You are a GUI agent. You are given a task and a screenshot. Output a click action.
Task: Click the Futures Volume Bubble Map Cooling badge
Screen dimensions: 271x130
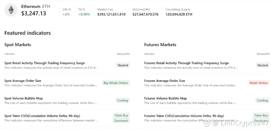coord(262,100)
